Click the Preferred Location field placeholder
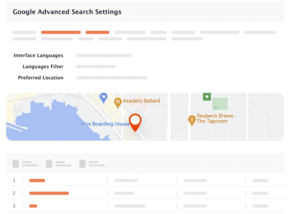This screenshot has width=297, height=214. click(112, 78)
